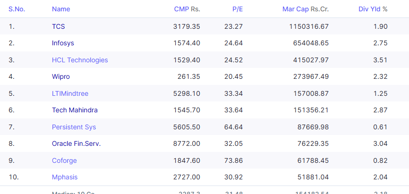This screenshot has height=194, width=409.
Task: Select TCS P/E value 23.27
Action: (233, 26)
